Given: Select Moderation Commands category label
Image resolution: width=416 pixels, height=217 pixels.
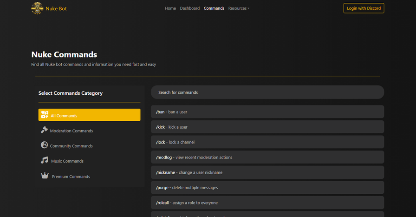Looking at the screenshot, I should point(71,131).
